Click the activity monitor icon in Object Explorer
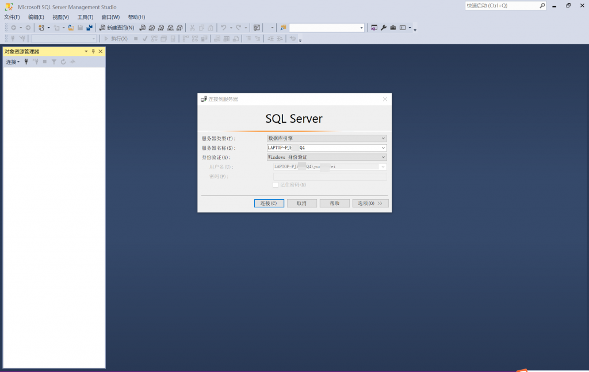589x372 pixels. [x=72, y=62]
